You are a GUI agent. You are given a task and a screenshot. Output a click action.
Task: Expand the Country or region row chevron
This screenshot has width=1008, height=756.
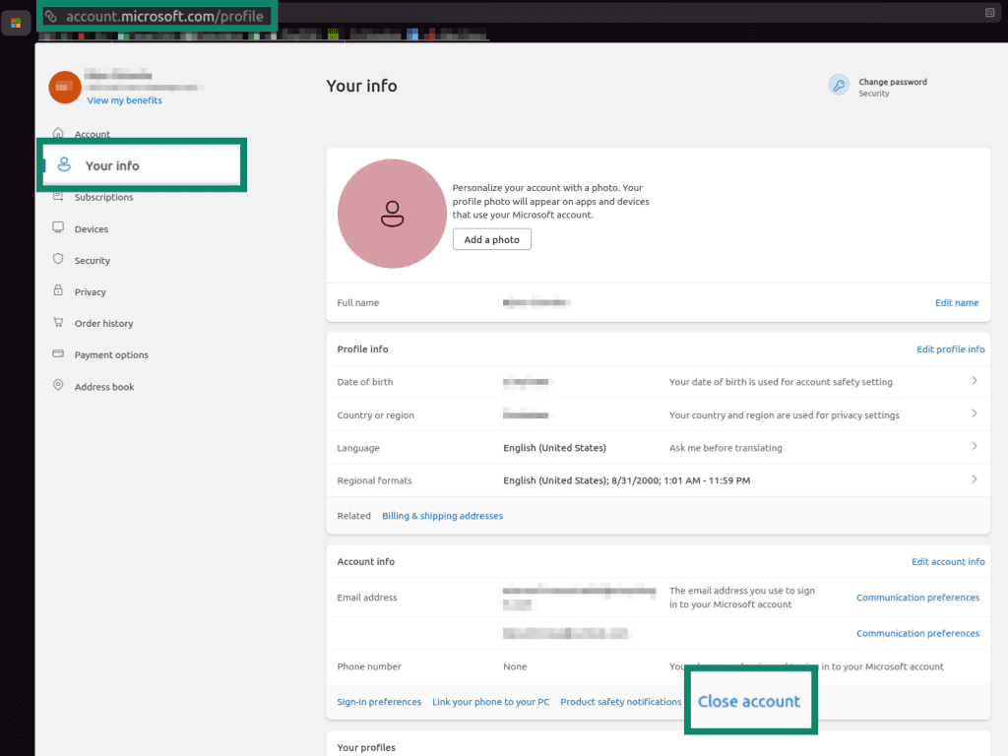coord(974,413)
